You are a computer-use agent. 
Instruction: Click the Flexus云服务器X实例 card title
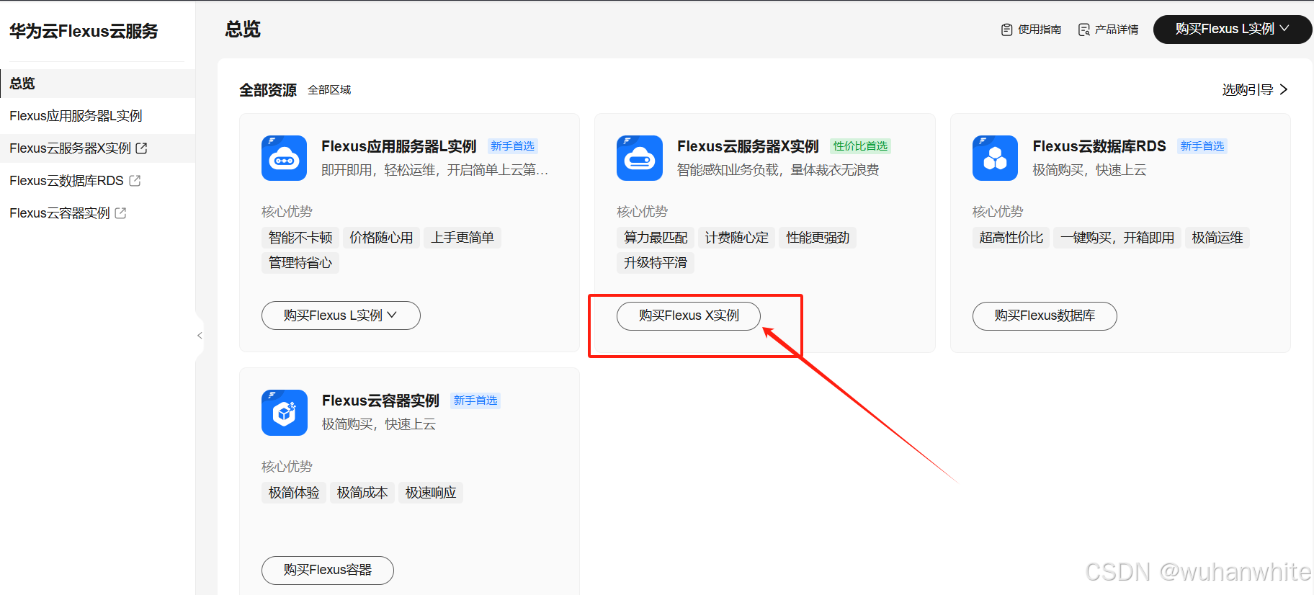coord(748,146)
